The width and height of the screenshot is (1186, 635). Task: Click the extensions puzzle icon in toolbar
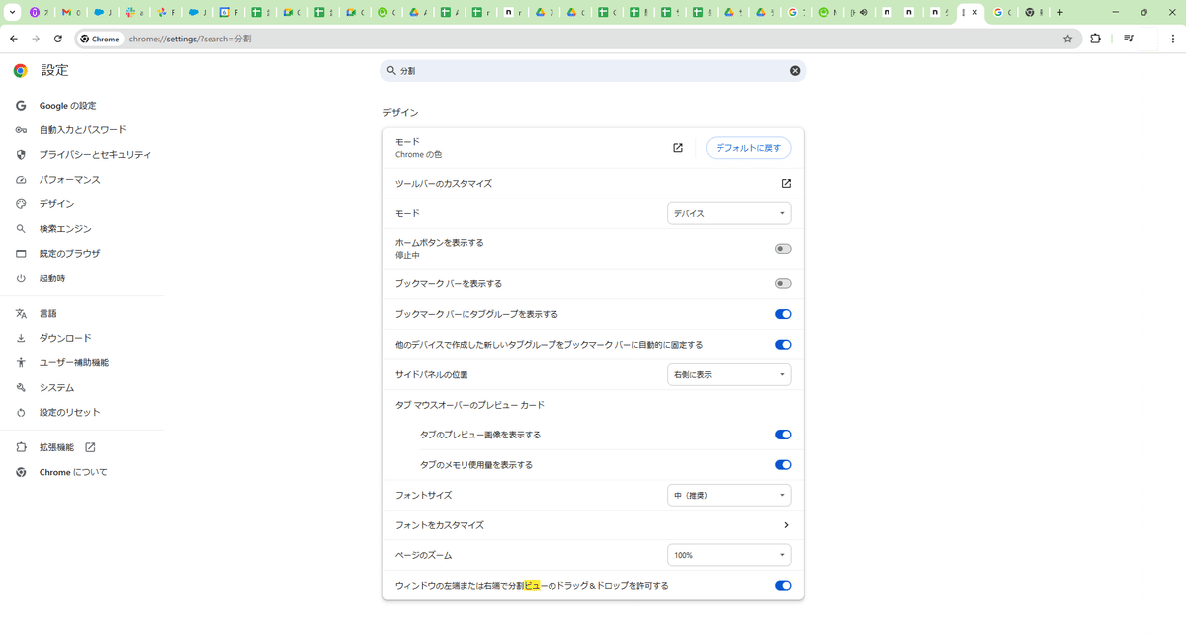point(1097,39)
